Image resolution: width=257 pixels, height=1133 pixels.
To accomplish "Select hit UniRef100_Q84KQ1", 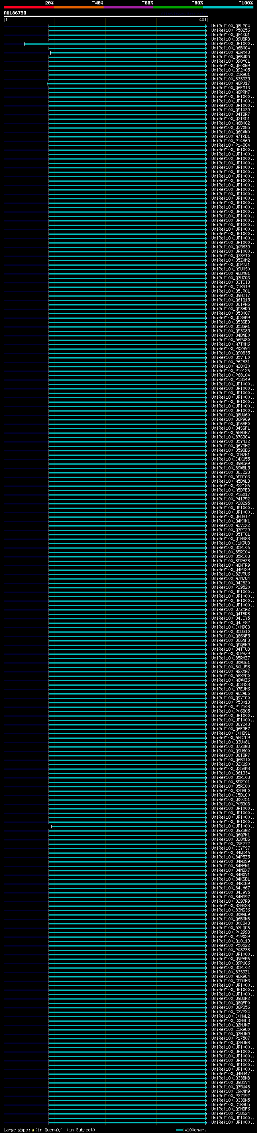I will pyautogui.click(x=230, y=35).
